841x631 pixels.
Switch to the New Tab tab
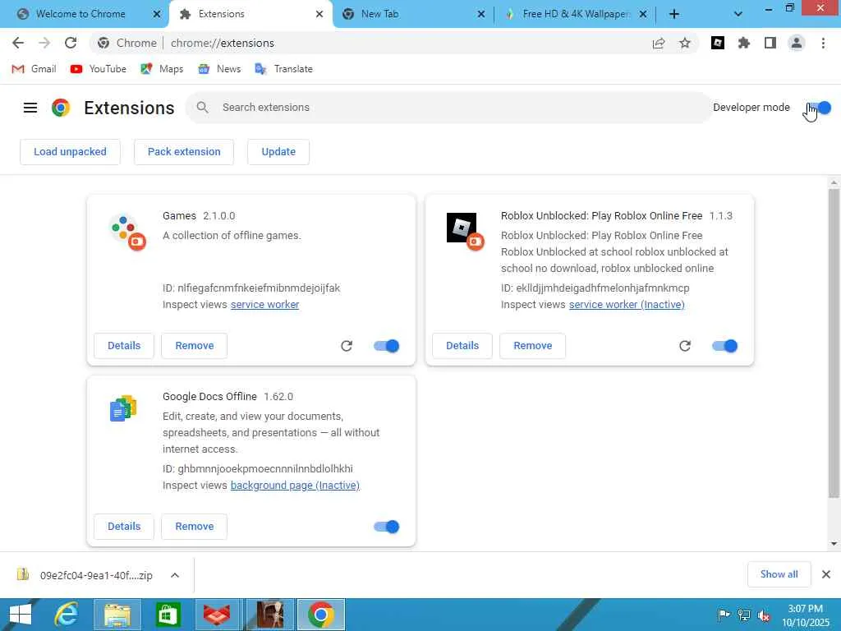click(x=413, y=14)
